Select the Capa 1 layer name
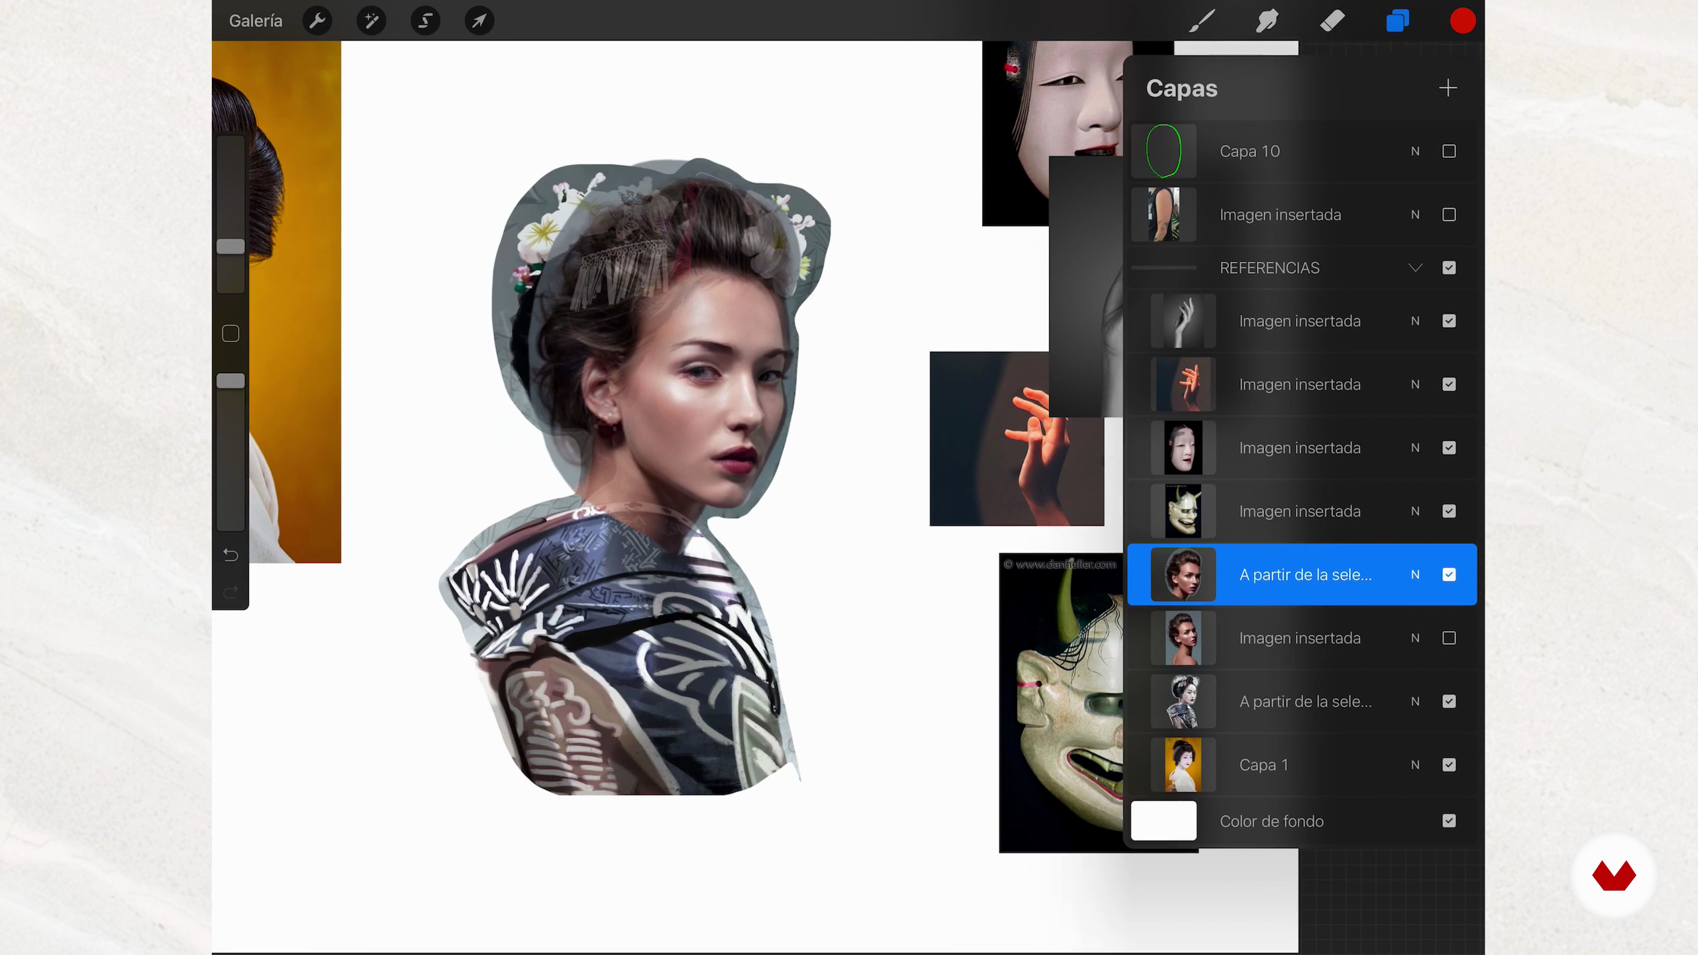 click(x=1264, y=764)
